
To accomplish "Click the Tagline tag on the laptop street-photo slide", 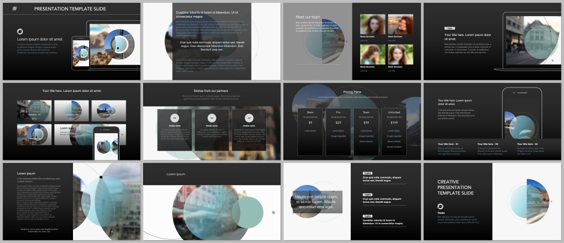I will [450, 28].
